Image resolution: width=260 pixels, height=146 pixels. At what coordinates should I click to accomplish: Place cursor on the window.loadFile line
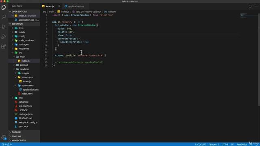[80, 56]
